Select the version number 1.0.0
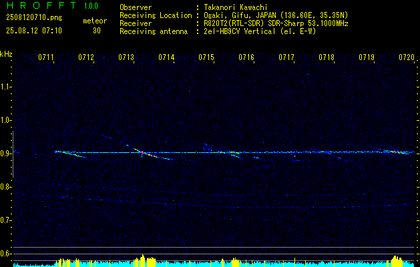The image size is (420, 267). [x=91, y=6]
